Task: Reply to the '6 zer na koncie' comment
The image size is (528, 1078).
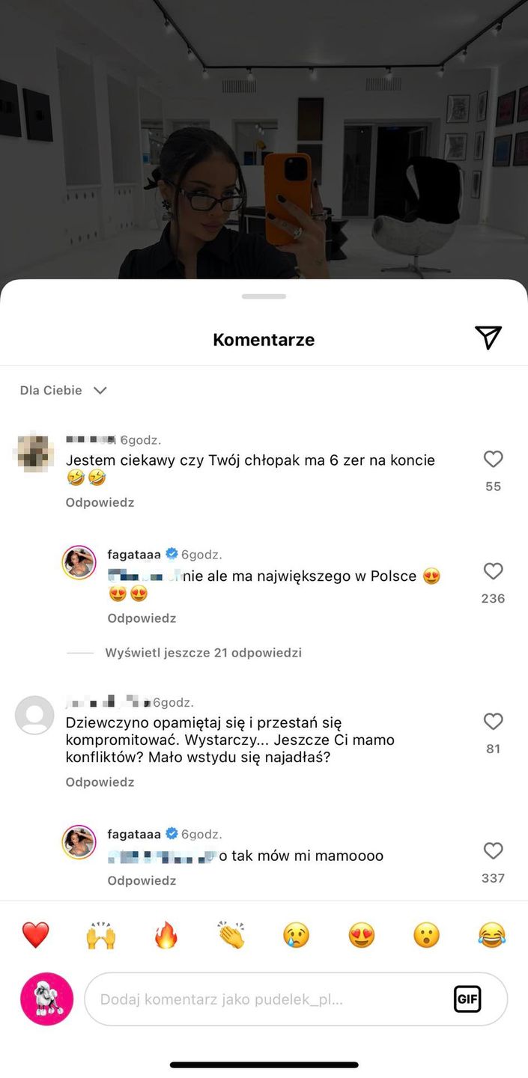Action: (x=100, y=502)
